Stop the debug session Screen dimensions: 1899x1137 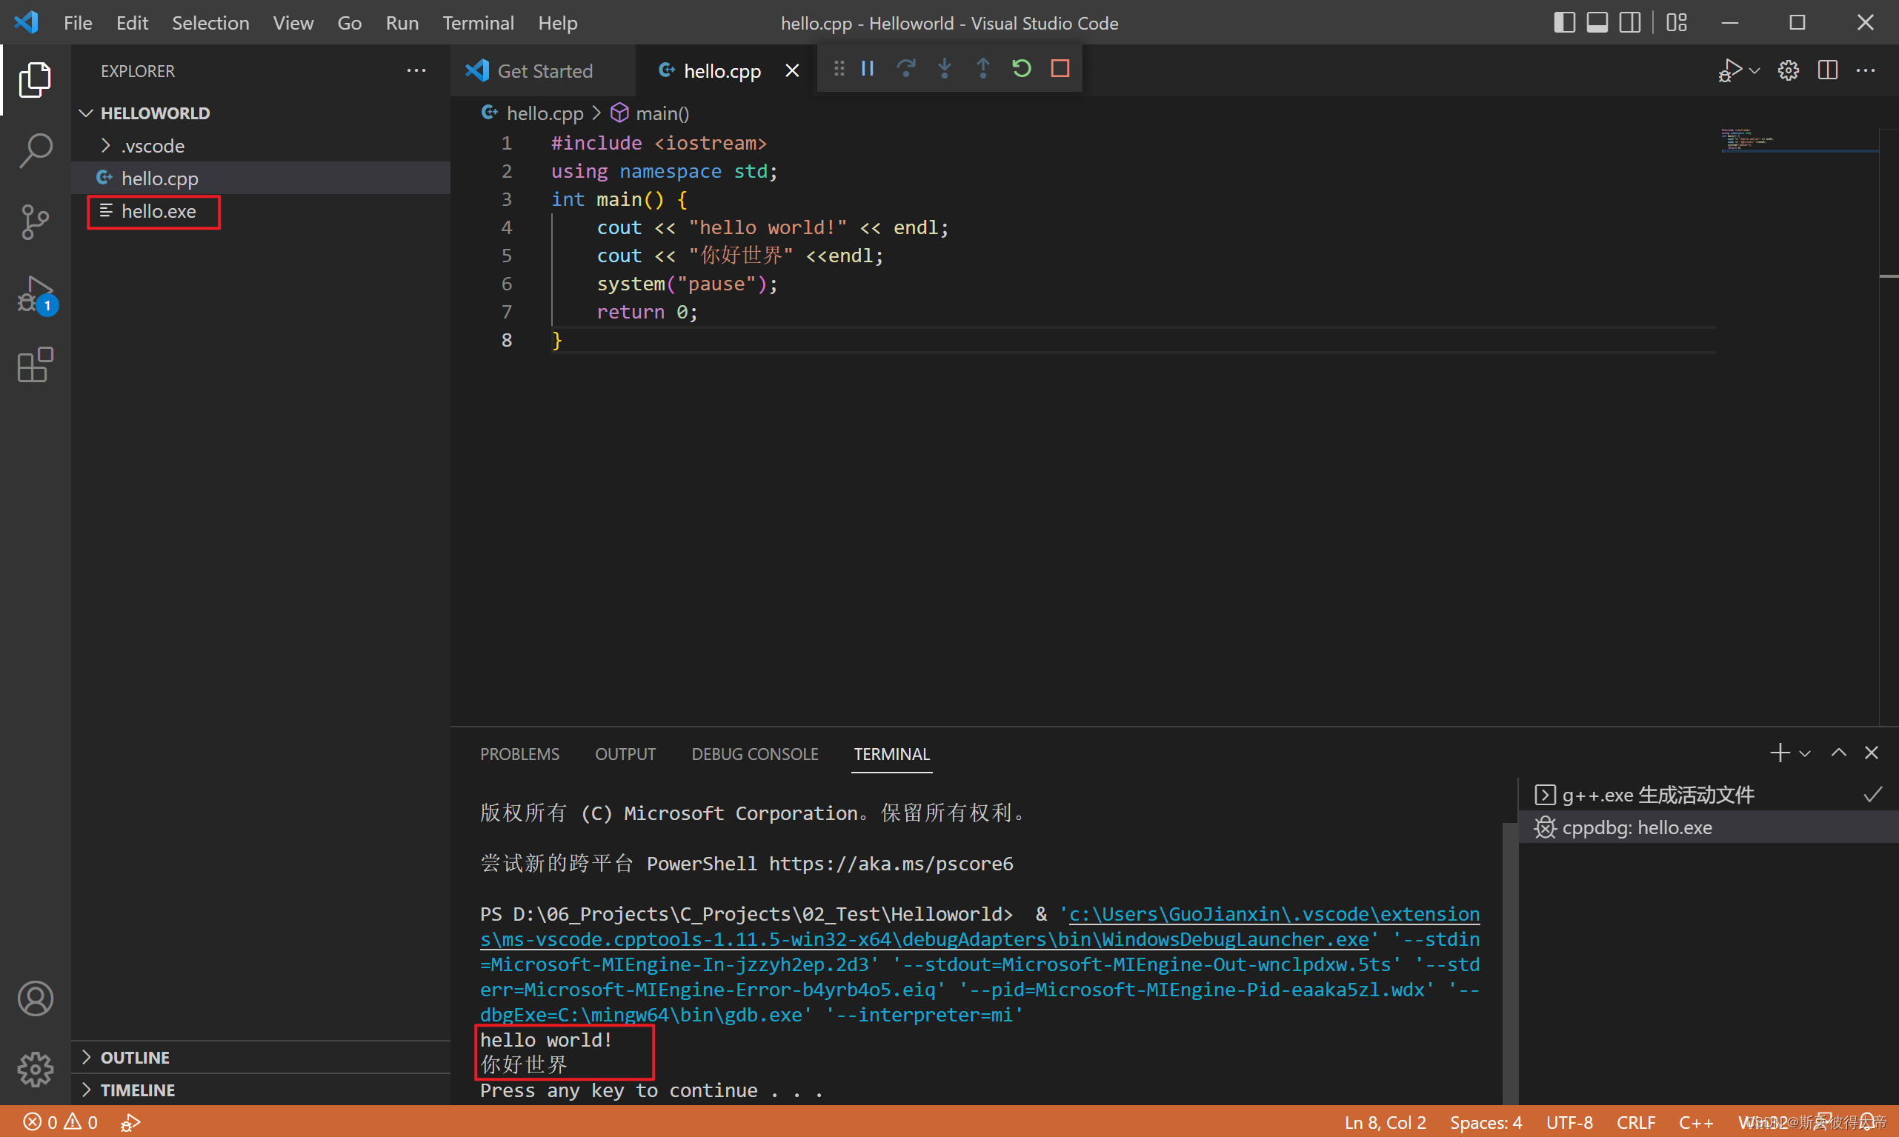point(1060,69)
